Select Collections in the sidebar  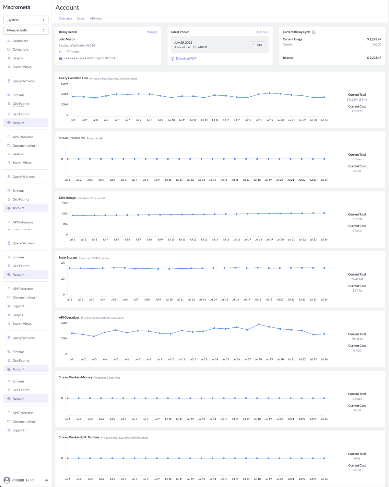(20, 49)
